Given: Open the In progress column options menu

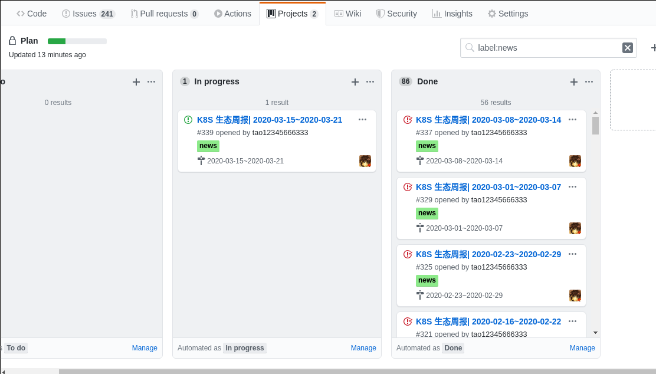Looking at the screenshot, I should [x=370, y=82].
